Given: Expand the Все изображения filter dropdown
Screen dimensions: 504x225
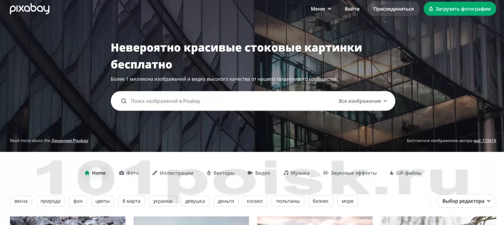Looking at the screenshot, I should [363, 101].
